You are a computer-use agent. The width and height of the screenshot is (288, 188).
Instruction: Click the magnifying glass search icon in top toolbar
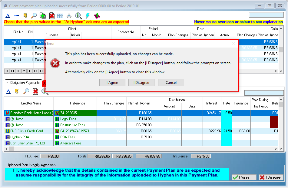click(x=34, y=16)
